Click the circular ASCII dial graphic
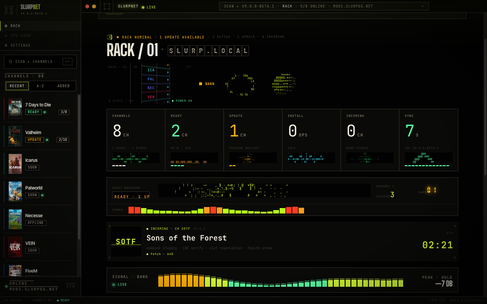This screenshot has height=304, width=487. (240, 85)
